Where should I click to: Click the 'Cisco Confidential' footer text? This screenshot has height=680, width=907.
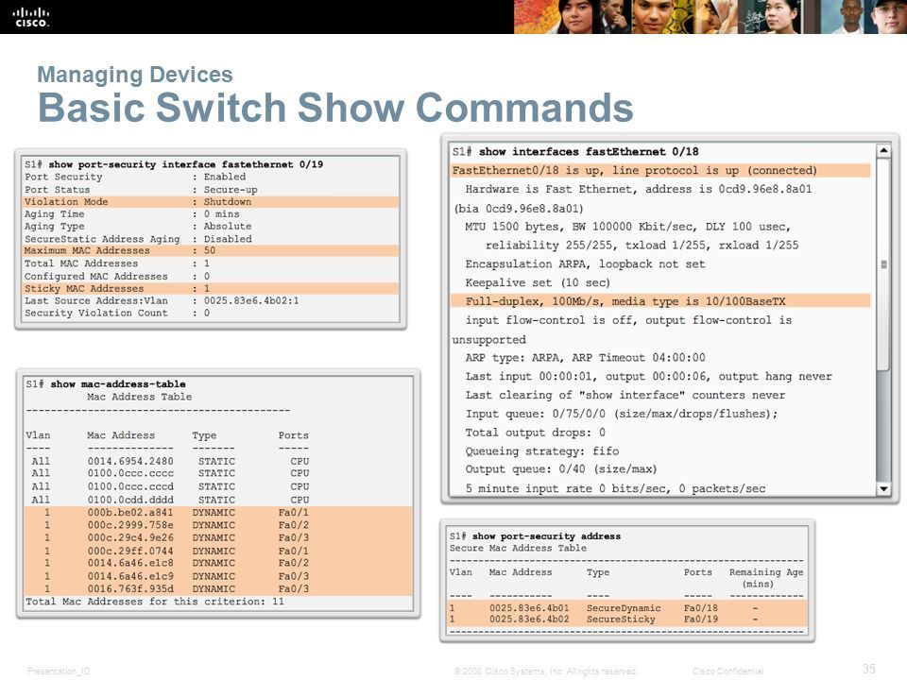727,671
